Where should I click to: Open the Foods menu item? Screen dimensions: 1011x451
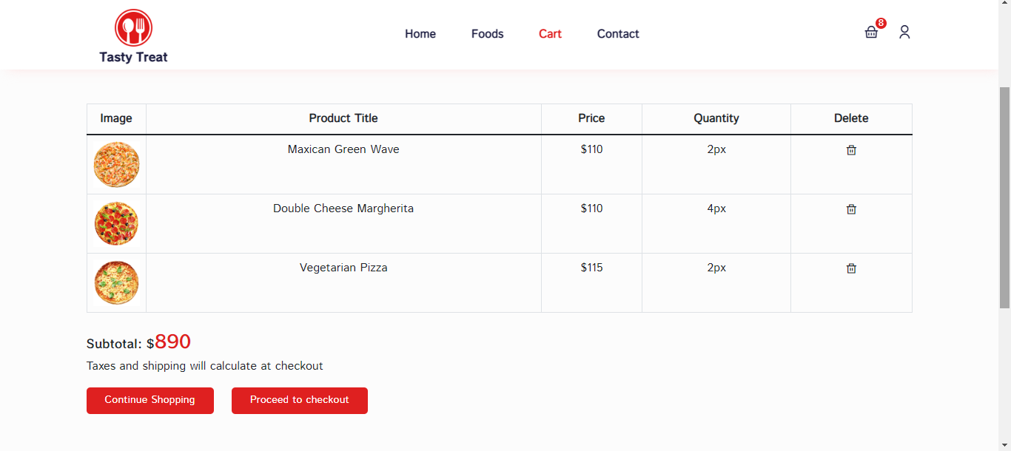[x=488, y=34]
